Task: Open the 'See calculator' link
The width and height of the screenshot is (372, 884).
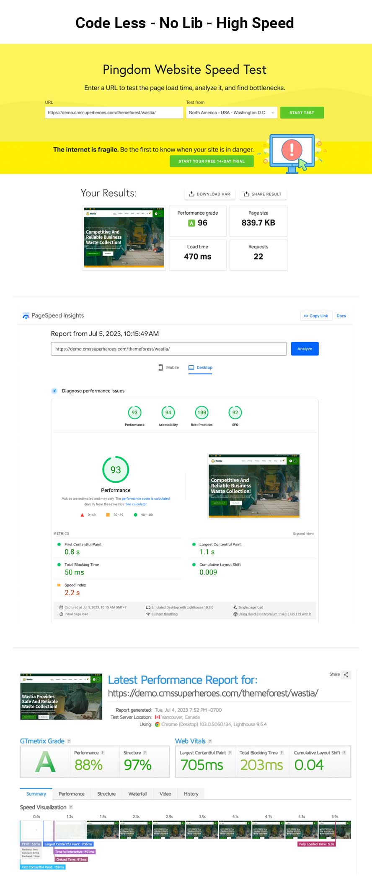Action: [x=136, y=504]
